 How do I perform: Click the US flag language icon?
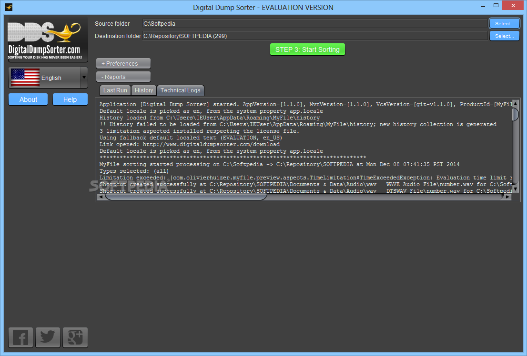tap(25, 78)
